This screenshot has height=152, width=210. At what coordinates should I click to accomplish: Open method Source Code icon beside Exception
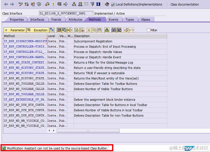coord(52,30)
